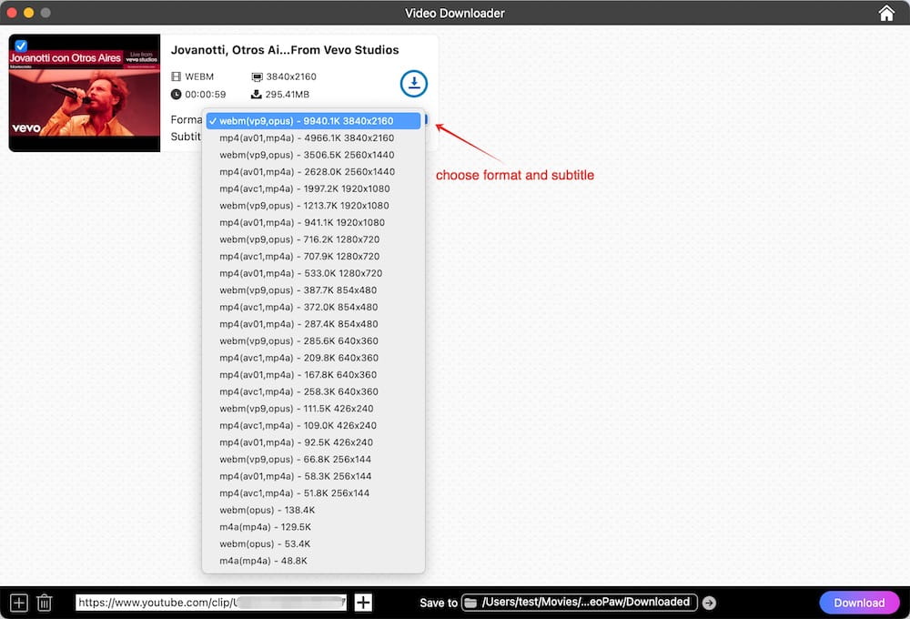910x619 pixels.
Task: Select mp4(av01,mp4a) 4966.1K 3840x2160 option
Action: (313, 137)
